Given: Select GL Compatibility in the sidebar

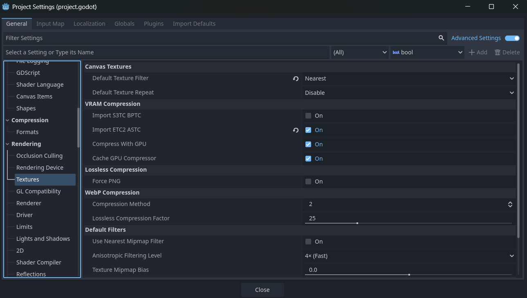Looking at the screenshot, I should click(38, 191).
